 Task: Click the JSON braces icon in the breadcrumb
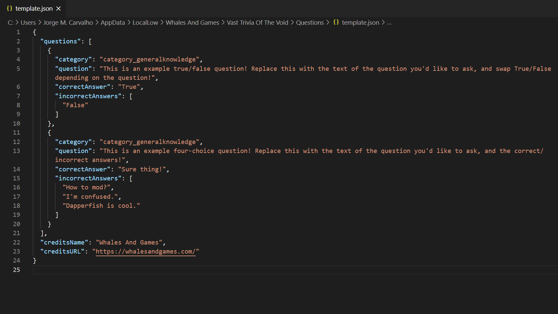[336, 22]
